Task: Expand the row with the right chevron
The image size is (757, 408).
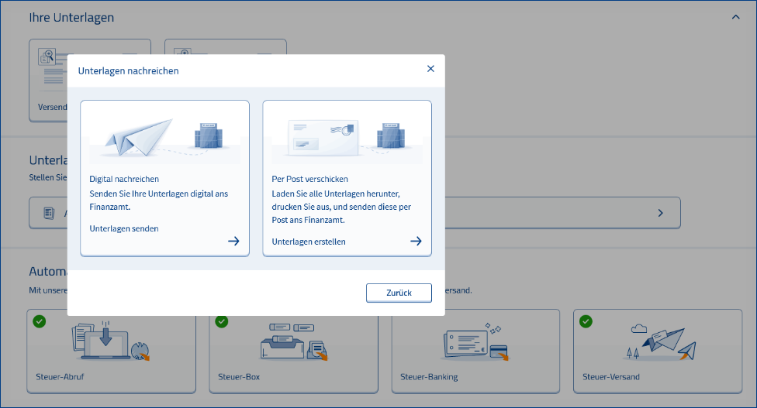Action: pos(660,213)
